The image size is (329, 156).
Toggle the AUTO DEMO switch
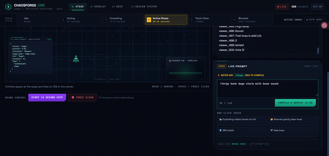314,20
